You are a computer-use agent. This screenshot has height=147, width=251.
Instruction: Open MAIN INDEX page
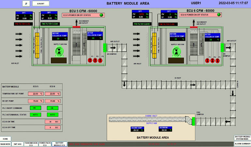6,144
